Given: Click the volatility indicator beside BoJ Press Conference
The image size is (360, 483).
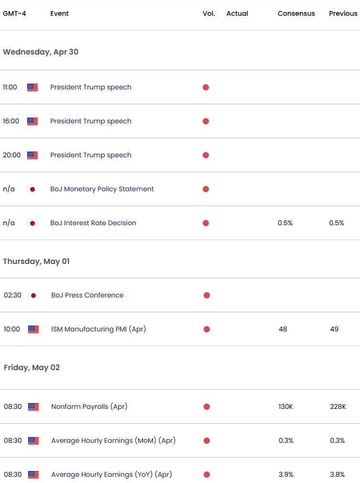Looking at the screenshot, I should (x=207, y=296).
